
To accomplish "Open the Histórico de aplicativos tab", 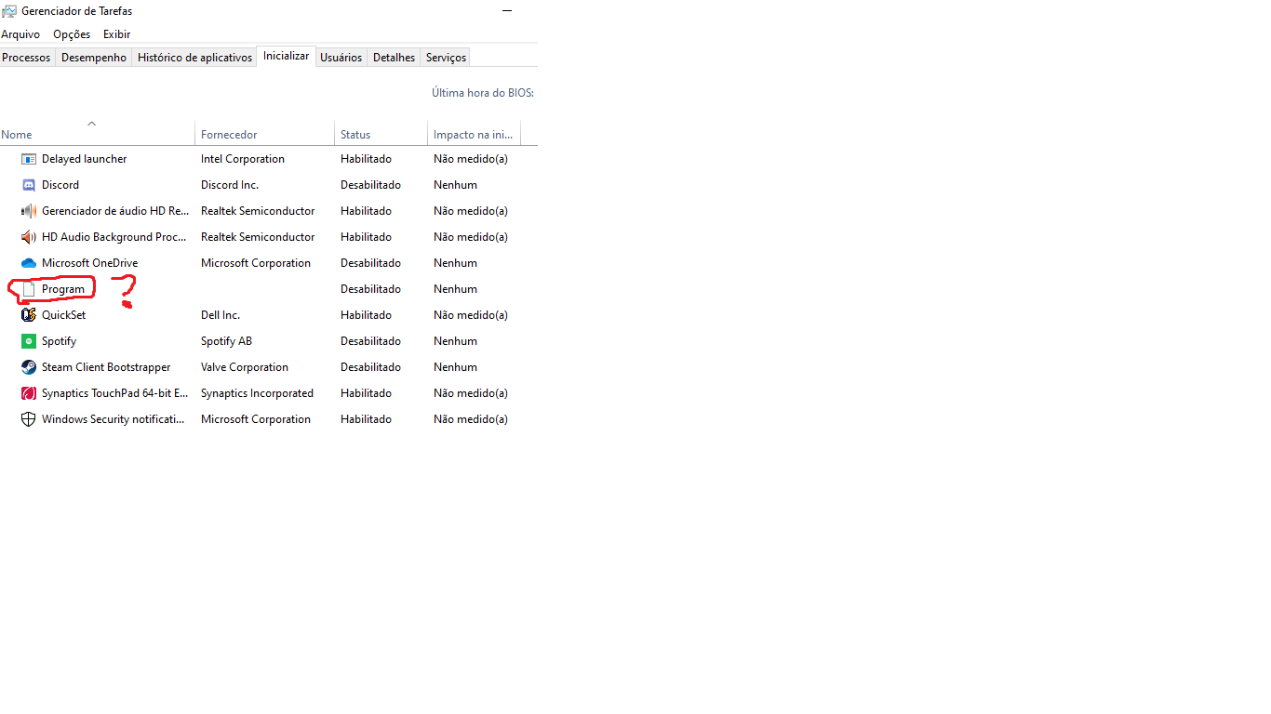I will coord(194,58).
